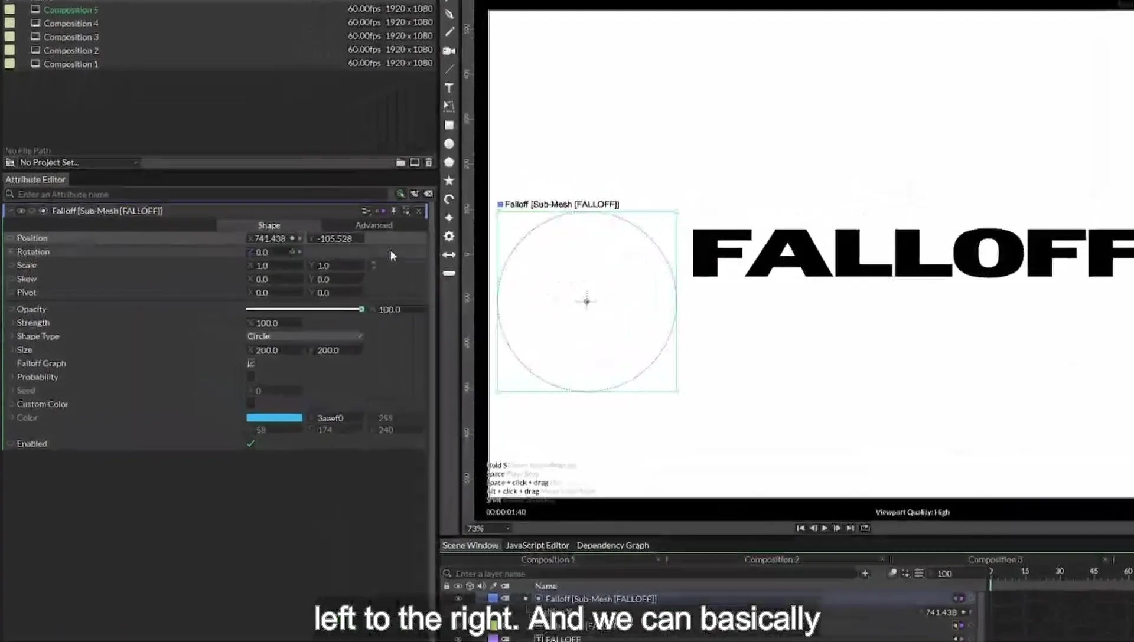Expand the Color attribute row
Viewport: 1134px width, 642px height.
coord(11,418)
